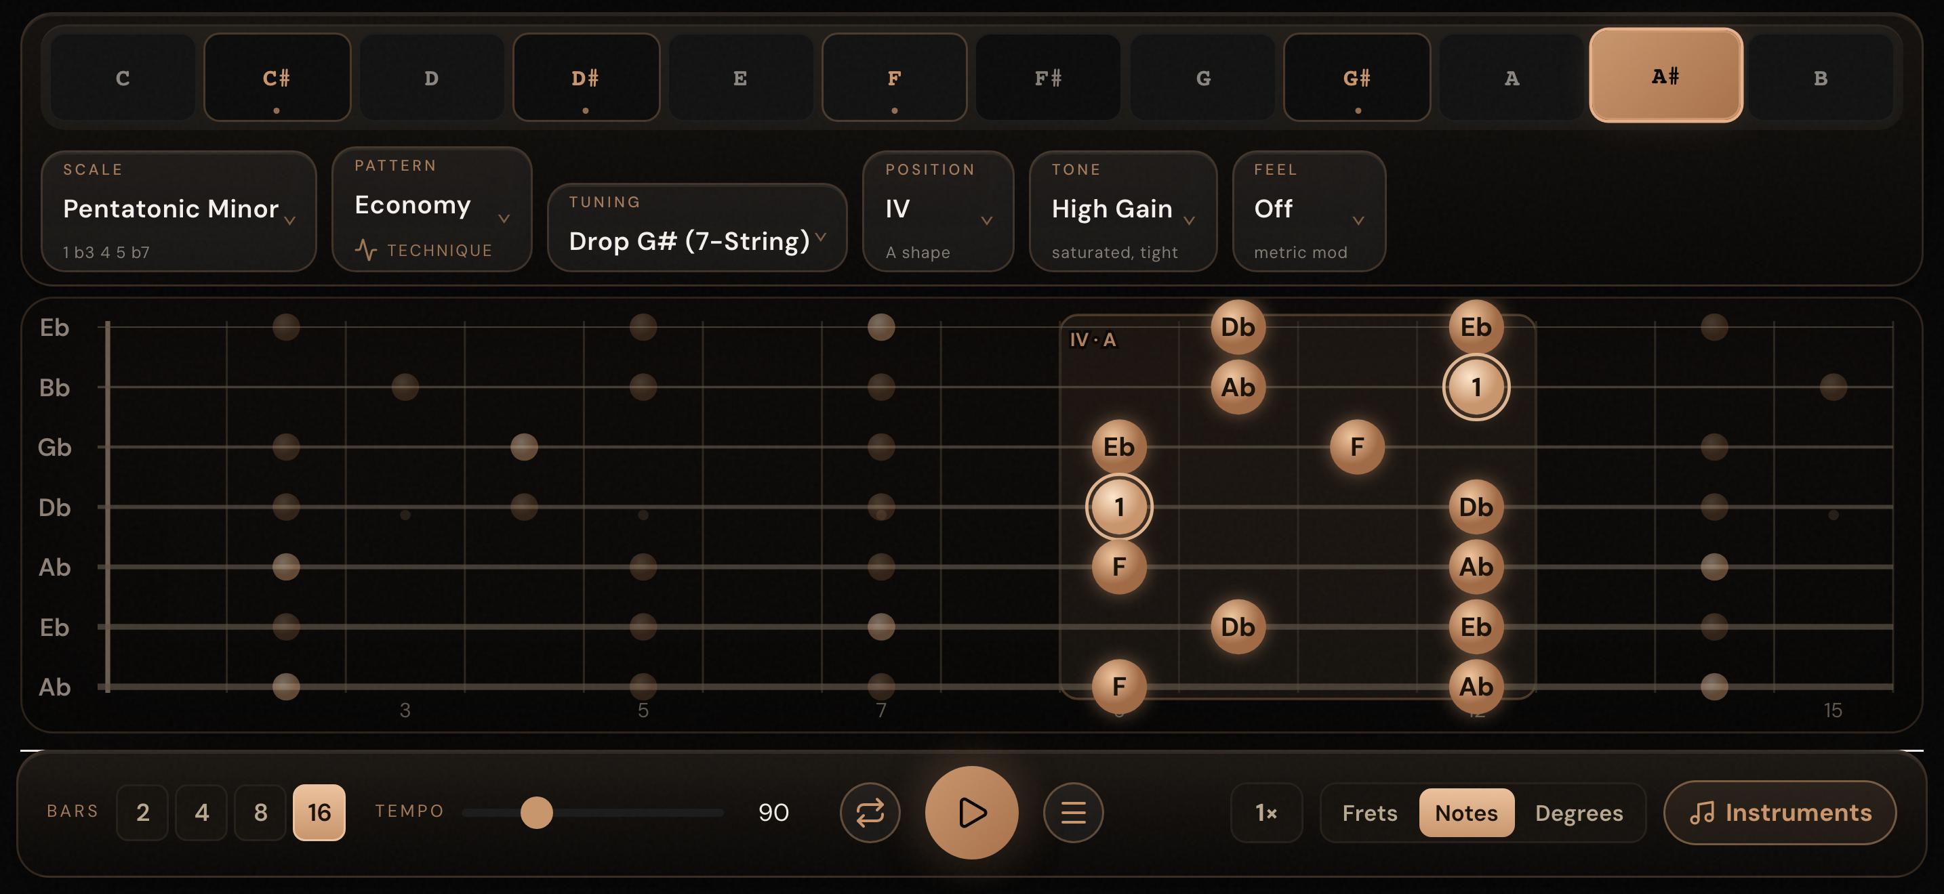The image size is (1944, 894).
Task: Start playback with the play button
Action: pos(971,812)
